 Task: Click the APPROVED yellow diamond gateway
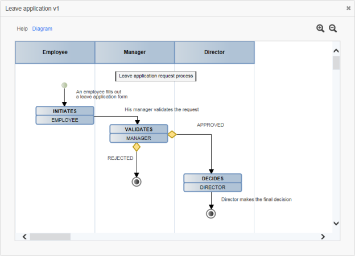click(172, 135)
